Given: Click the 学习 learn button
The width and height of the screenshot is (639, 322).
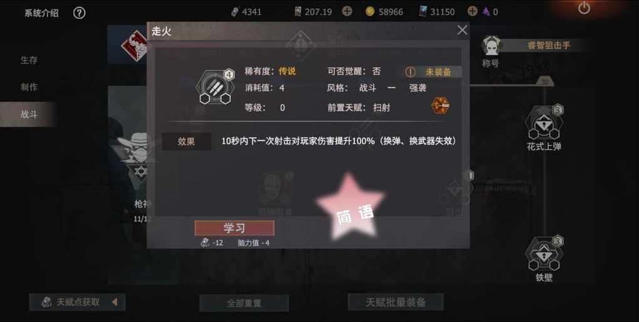Looking at the screenshot, I should (234, 228).
